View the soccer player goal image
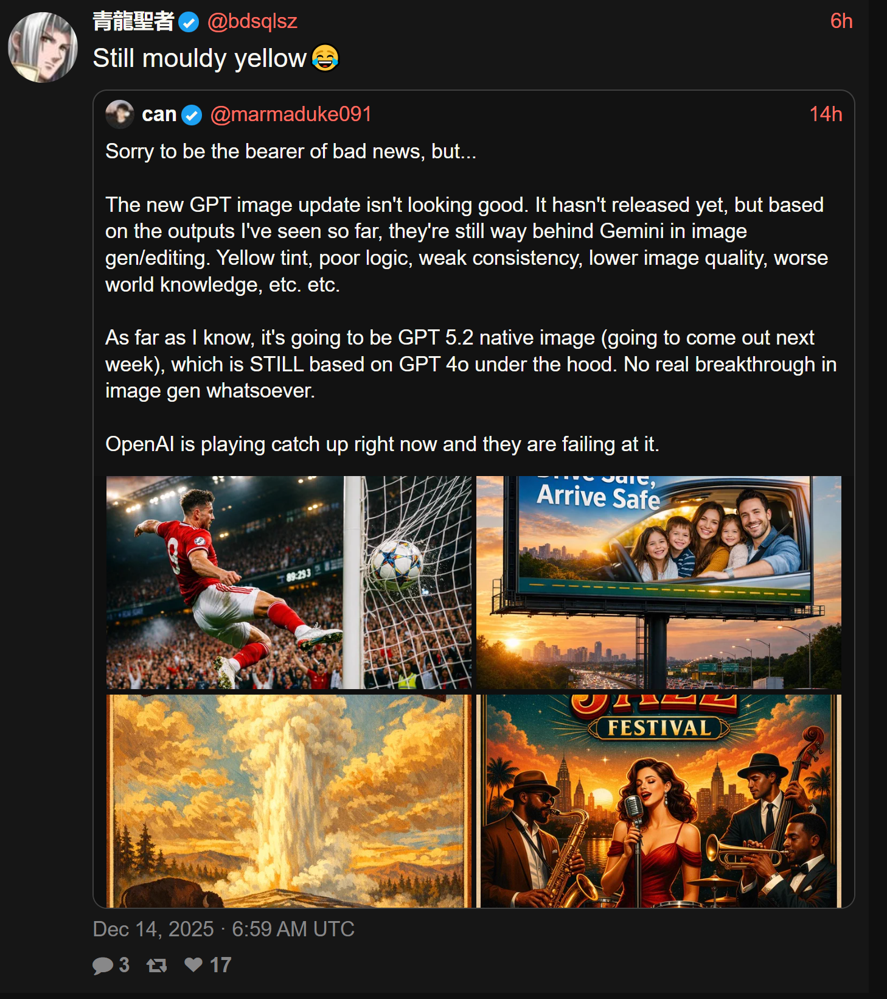Image resolution: width=887 pixels, height=999 pixels. (x=289, y=583)
